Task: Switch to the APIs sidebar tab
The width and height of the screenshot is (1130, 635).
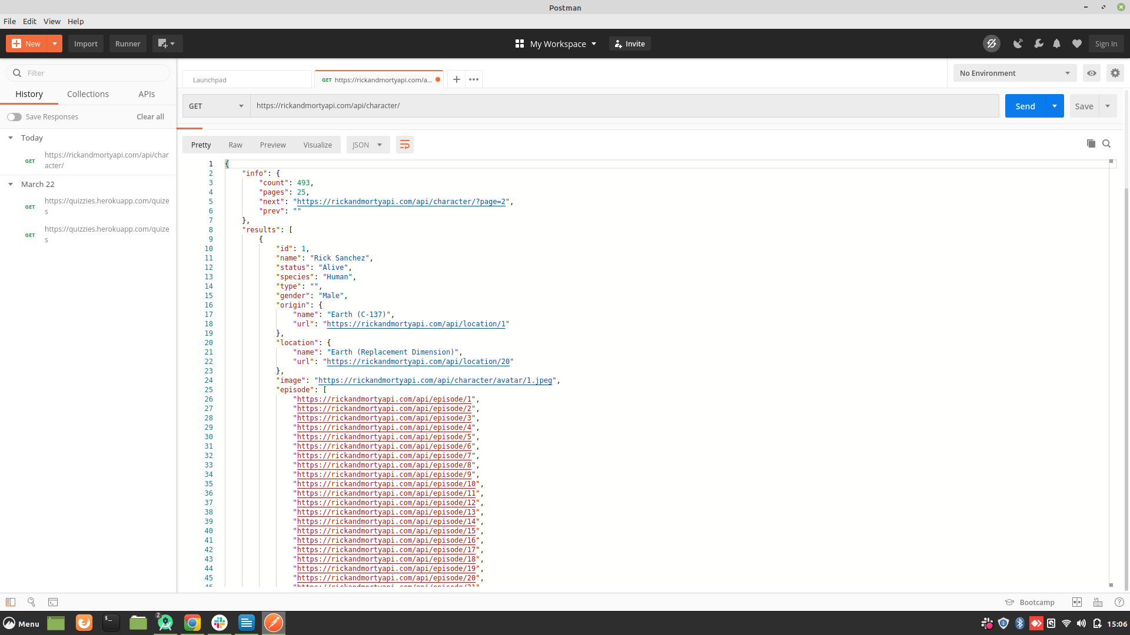Action: click(147, 94)
